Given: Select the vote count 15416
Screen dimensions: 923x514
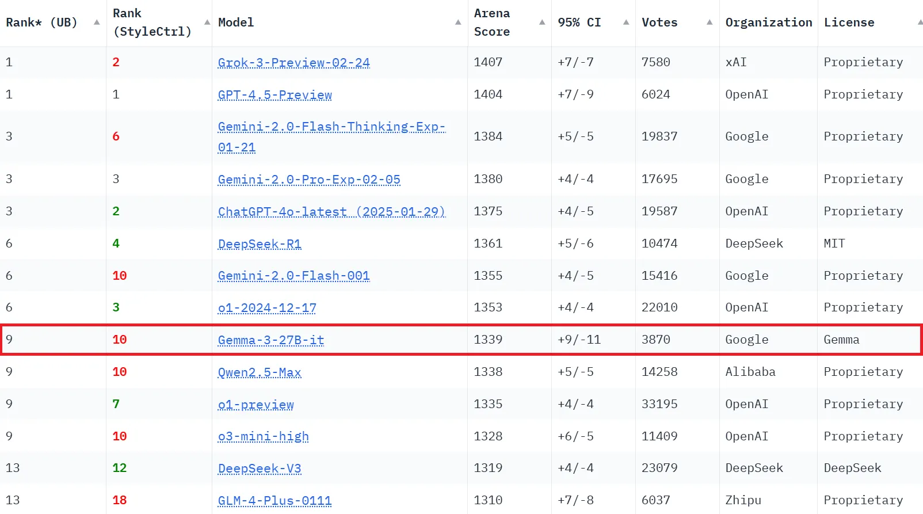Looking at the screenshot, I should click(659, 276).
